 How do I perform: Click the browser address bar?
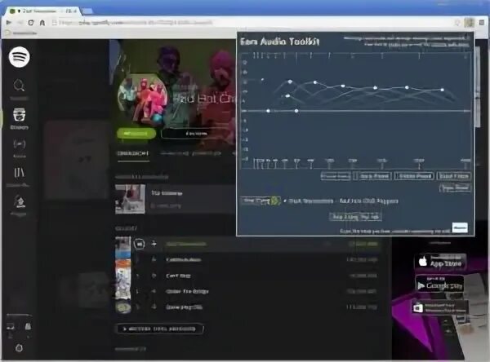point(250,23)
